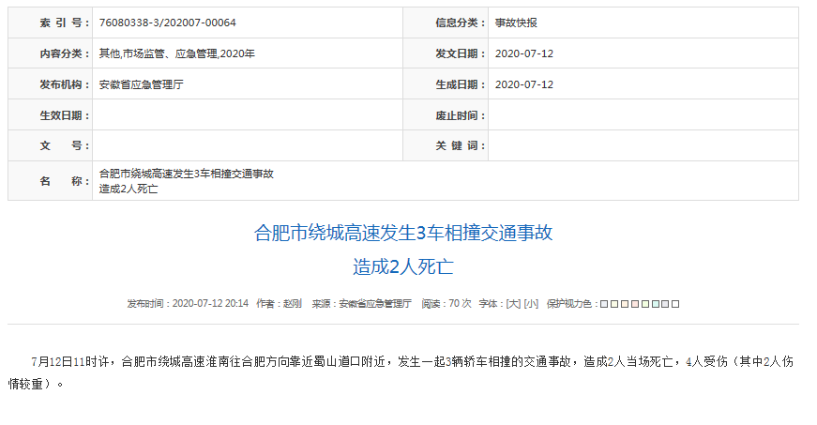Click the 名称 cell title text
817x425 pixels.
tap(186, 181)
